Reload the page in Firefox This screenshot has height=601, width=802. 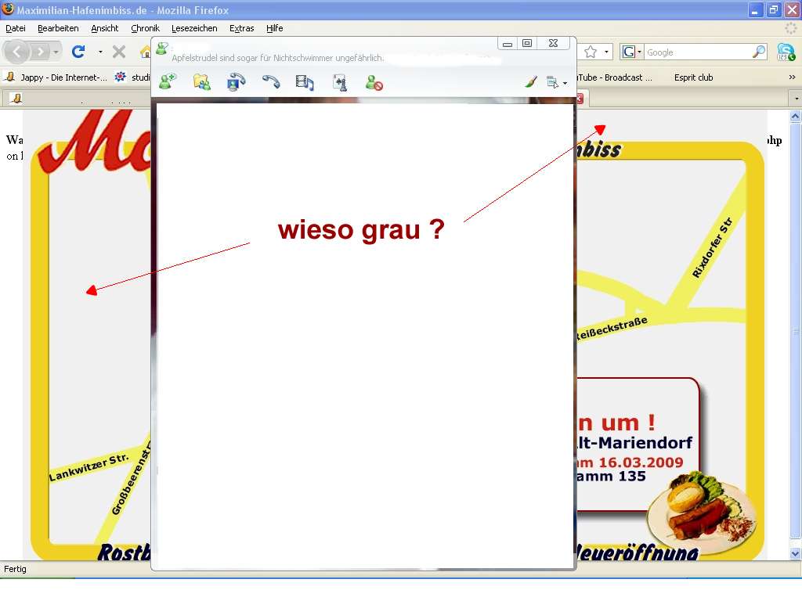[x=78, y=52]
